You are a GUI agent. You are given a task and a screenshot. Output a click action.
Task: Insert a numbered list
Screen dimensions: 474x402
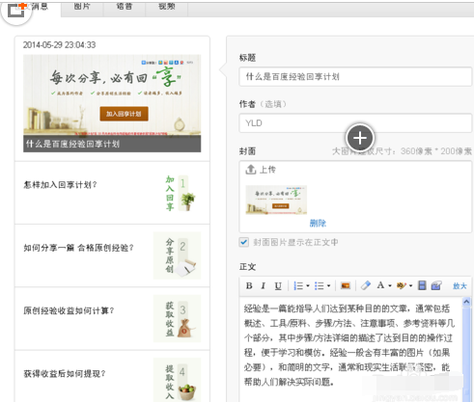pyautogui.click(x=298, y=285)
